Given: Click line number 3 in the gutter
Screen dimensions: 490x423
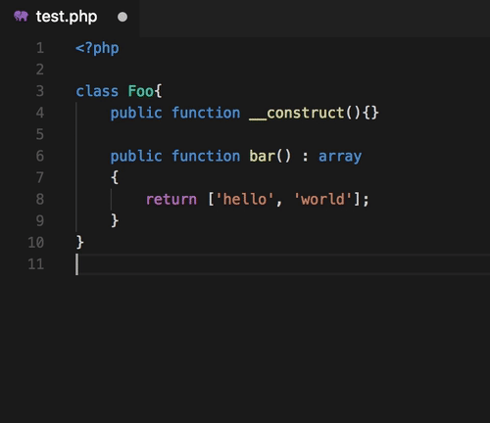Looking at the screenshot, I should tap(40, 91).
